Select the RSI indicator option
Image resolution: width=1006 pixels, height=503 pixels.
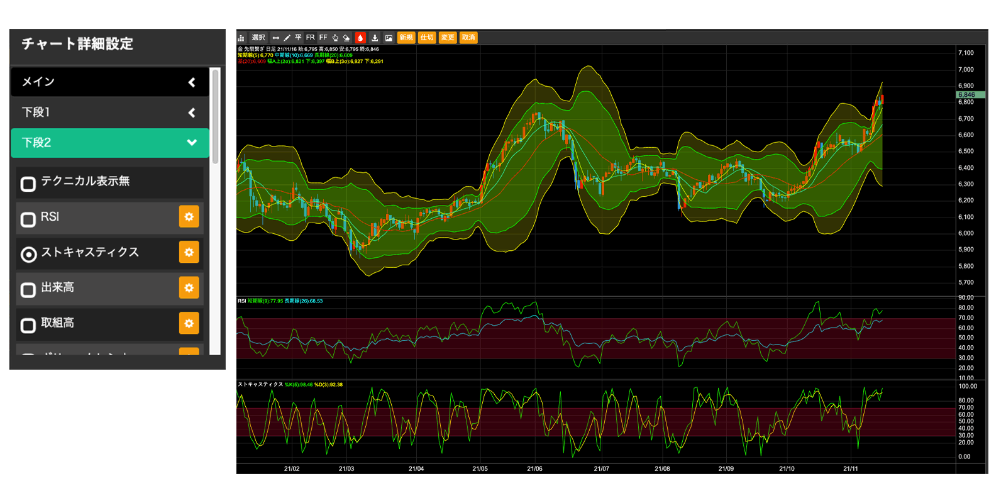[28, 219]
